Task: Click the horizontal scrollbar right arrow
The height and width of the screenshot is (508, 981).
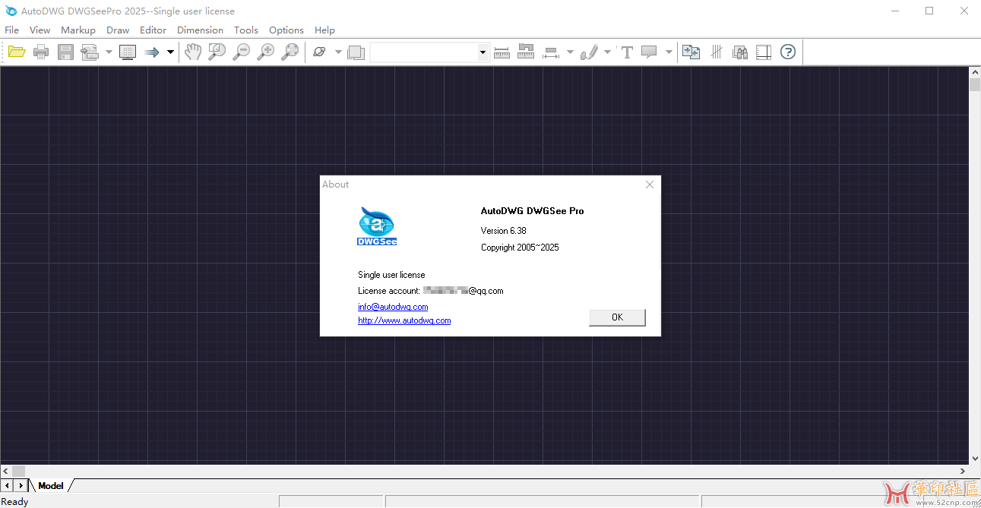Action: [963, 472]
